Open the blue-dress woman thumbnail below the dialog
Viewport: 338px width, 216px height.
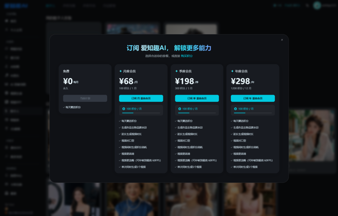tap(133, 199)
